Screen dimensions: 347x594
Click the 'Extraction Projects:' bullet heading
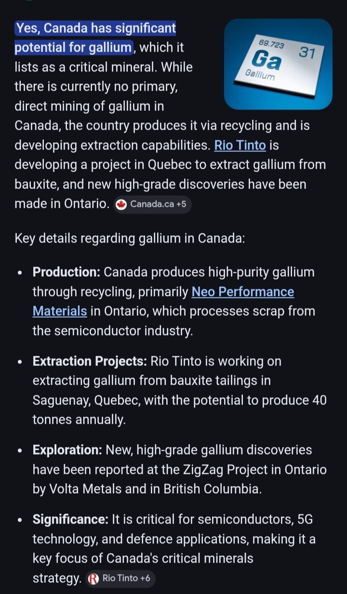(89, 361)
